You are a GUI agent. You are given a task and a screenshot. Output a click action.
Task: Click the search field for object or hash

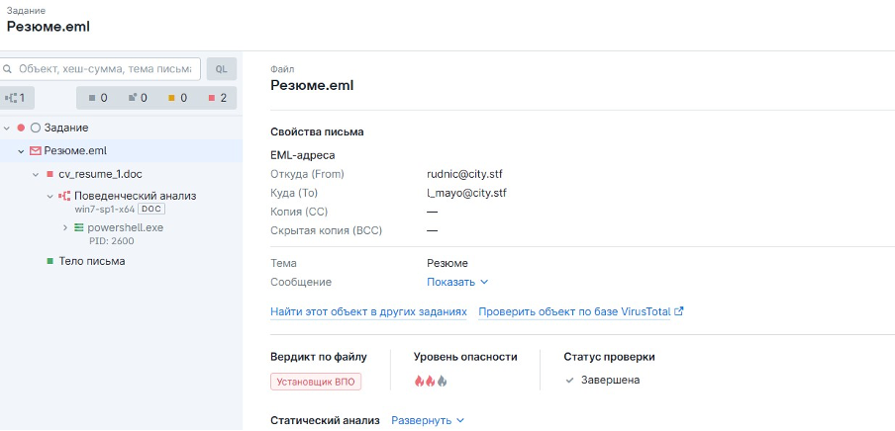(x=102, y=69)
